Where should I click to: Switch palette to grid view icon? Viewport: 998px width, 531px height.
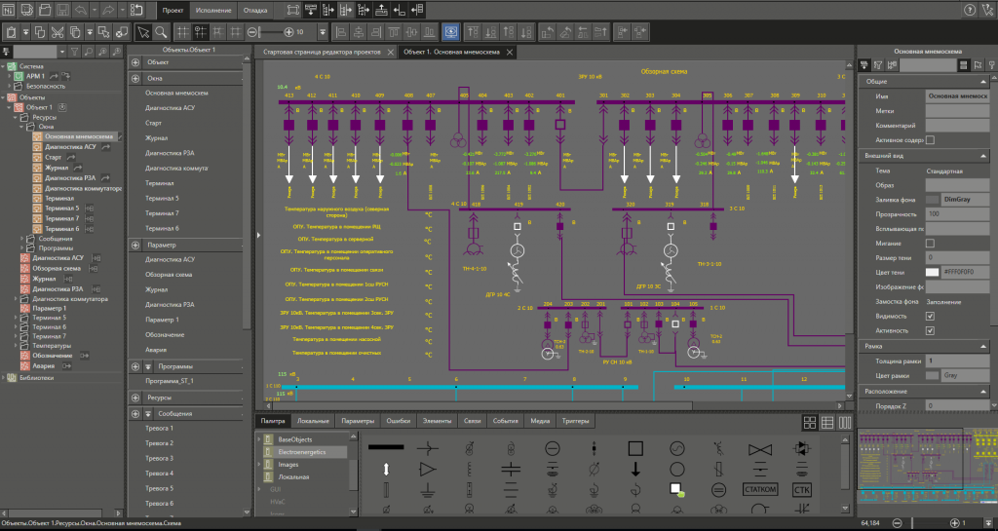(810, 422)
